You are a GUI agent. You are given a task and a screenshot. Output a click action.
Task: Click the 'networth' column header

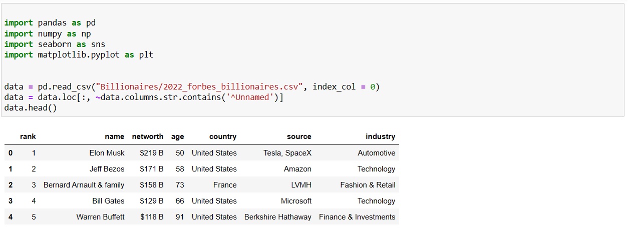[148, 136]
